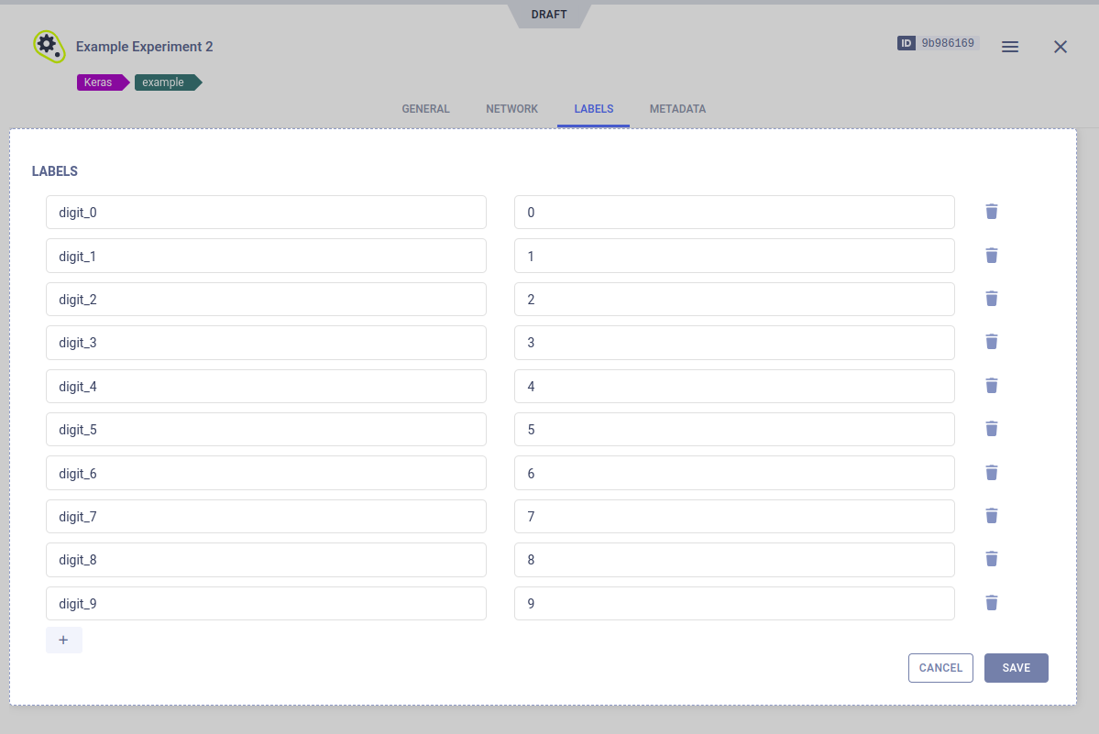Viewport: 1099px width, 734px height.
Task: Add a new label with plus button
Action: tap(63, 640)
